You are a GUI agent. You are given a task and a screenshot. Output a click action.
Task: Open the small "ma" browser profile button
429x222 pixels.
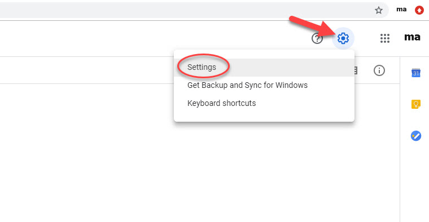click(401, 10)
